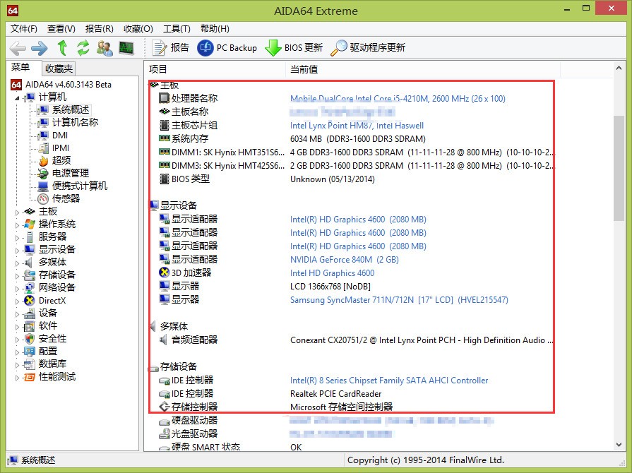Refresh the view with green arrows icon
The height and width of the screenshot is (473, 632).
click(x=83, y=48)
